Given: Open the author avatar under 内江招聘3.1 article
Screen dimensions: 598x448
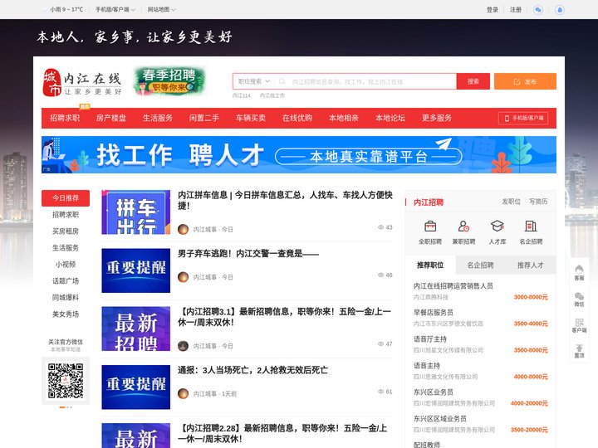Looking at the screenshot, I should 183,346.
